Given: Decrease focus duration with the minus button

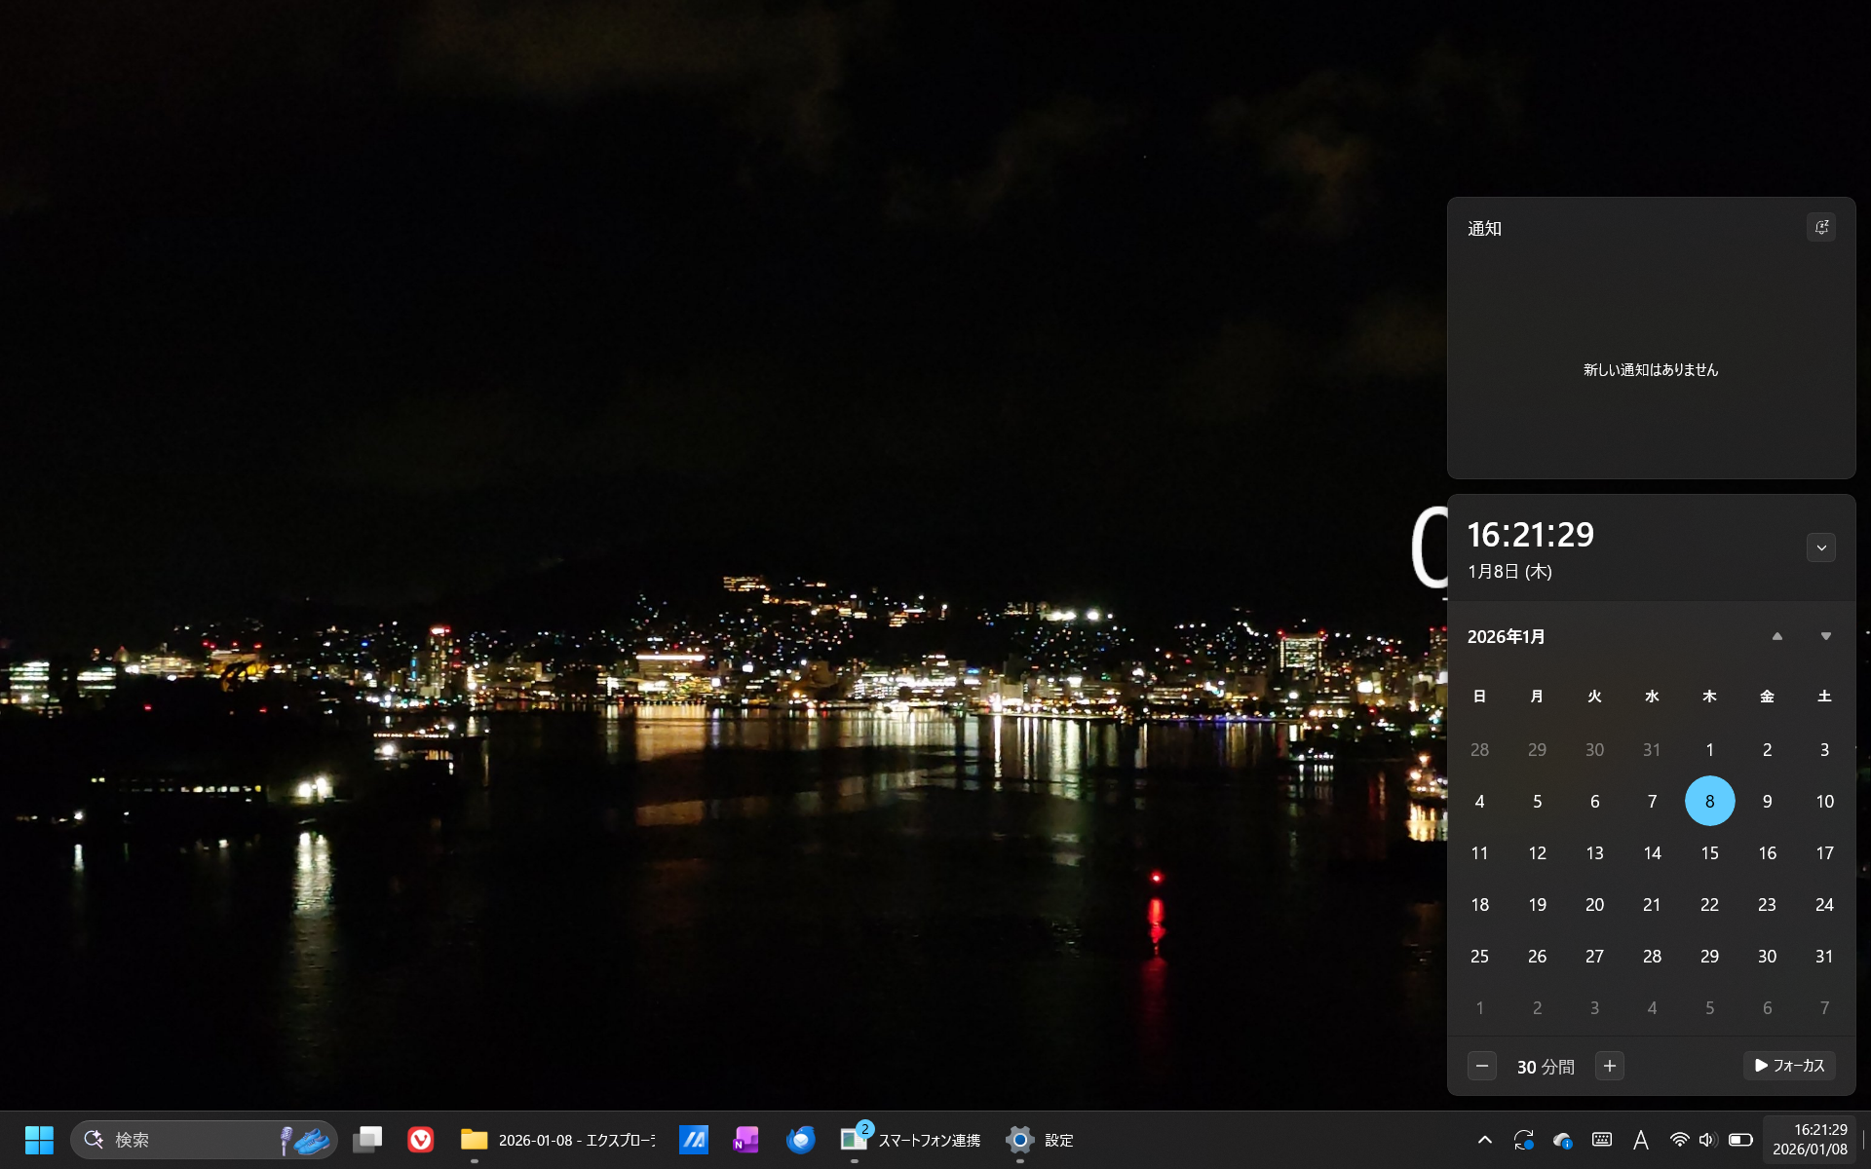Looking at the screenshot, I should click(x=1482, y=1066).
